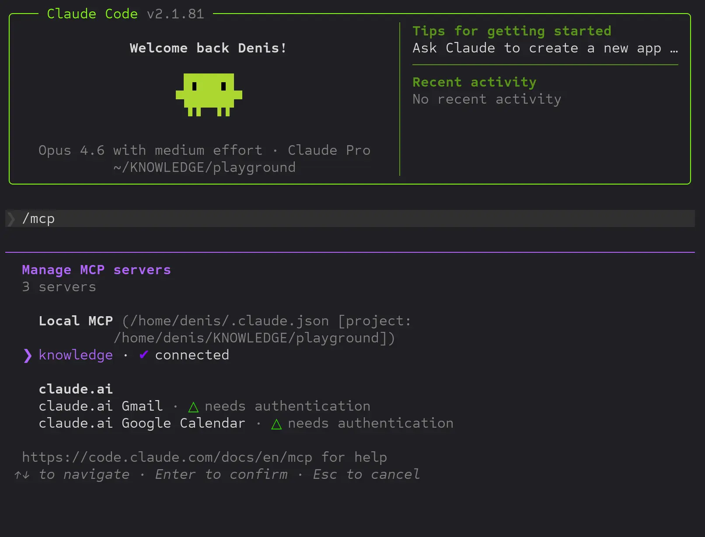
Task: Toggle authentication for claude.ai Gmail
Action: [100, 406]
